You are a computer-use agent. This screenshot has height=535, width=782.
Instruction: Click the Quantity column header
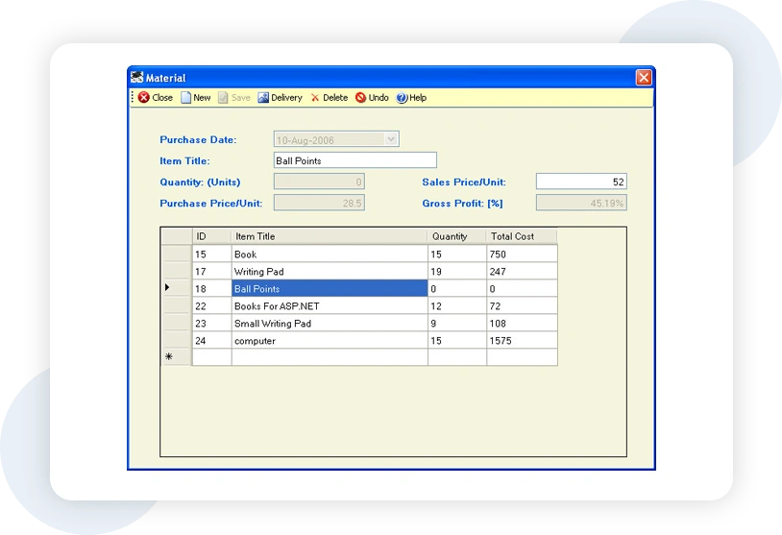(x=456, y=236)
